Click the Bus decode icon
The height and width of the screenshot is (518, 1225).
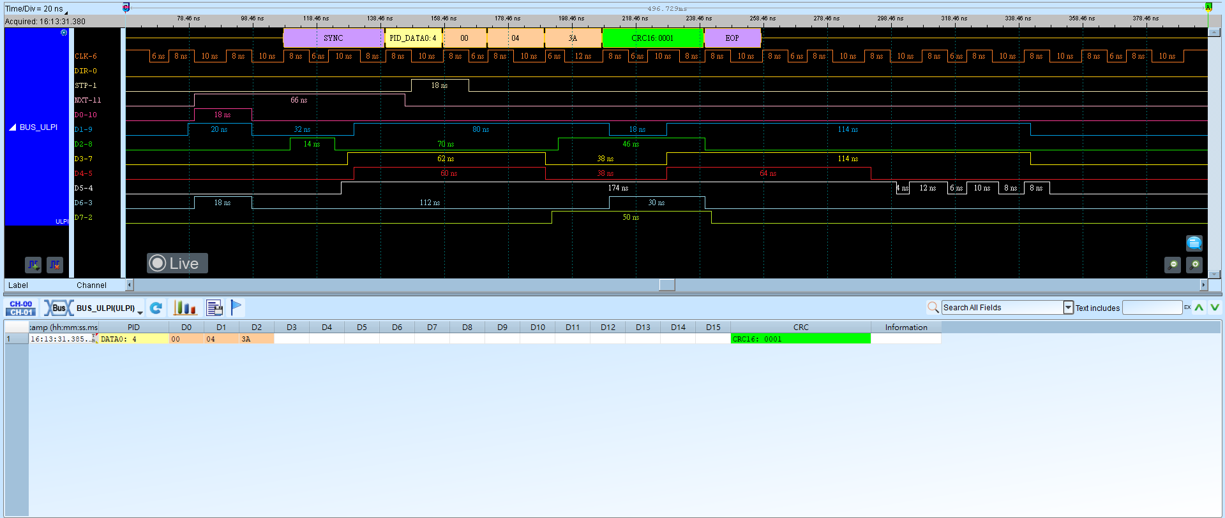[x=57, y=308]
